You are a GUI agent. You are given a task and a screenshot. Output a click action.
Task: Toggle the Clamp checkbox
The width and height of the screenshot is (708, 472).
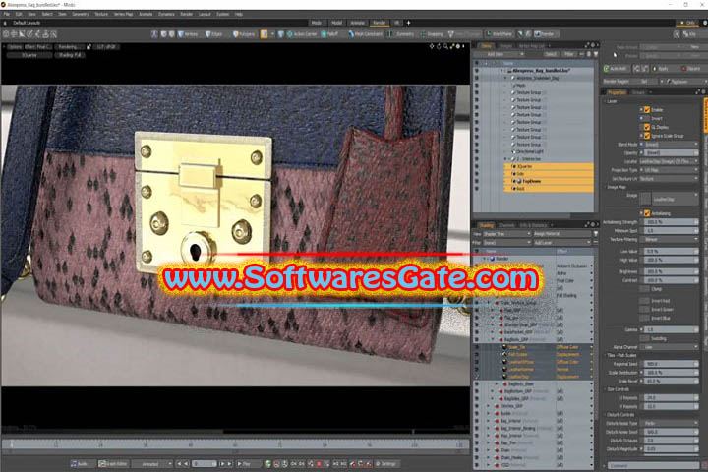pos(645,289)
